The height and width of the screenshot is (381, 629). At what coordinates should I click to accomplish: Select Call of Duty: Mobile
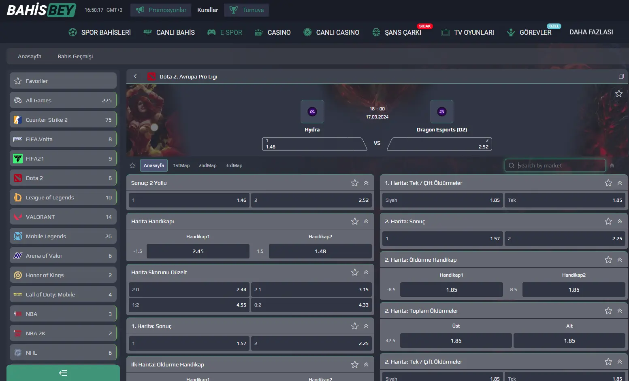(63, 294)
